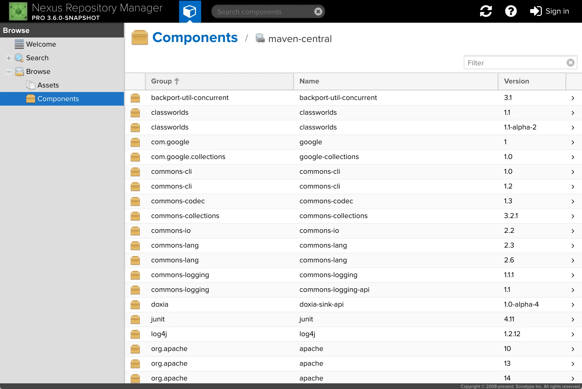Image resolution: width=582 pixels, height=389 pixels.
Task: Click component icon for commons-cli 1.0 row
Action: (x=135, y=172)
